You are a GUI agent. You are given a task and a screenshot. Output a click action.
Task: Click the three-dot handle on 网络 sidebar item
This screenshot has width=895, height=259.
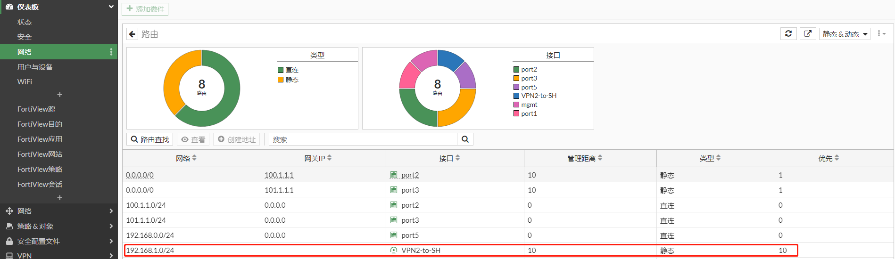[x=111, y=52]
